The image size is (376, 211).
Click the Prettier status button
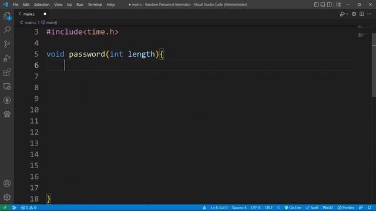coord(346,207)
